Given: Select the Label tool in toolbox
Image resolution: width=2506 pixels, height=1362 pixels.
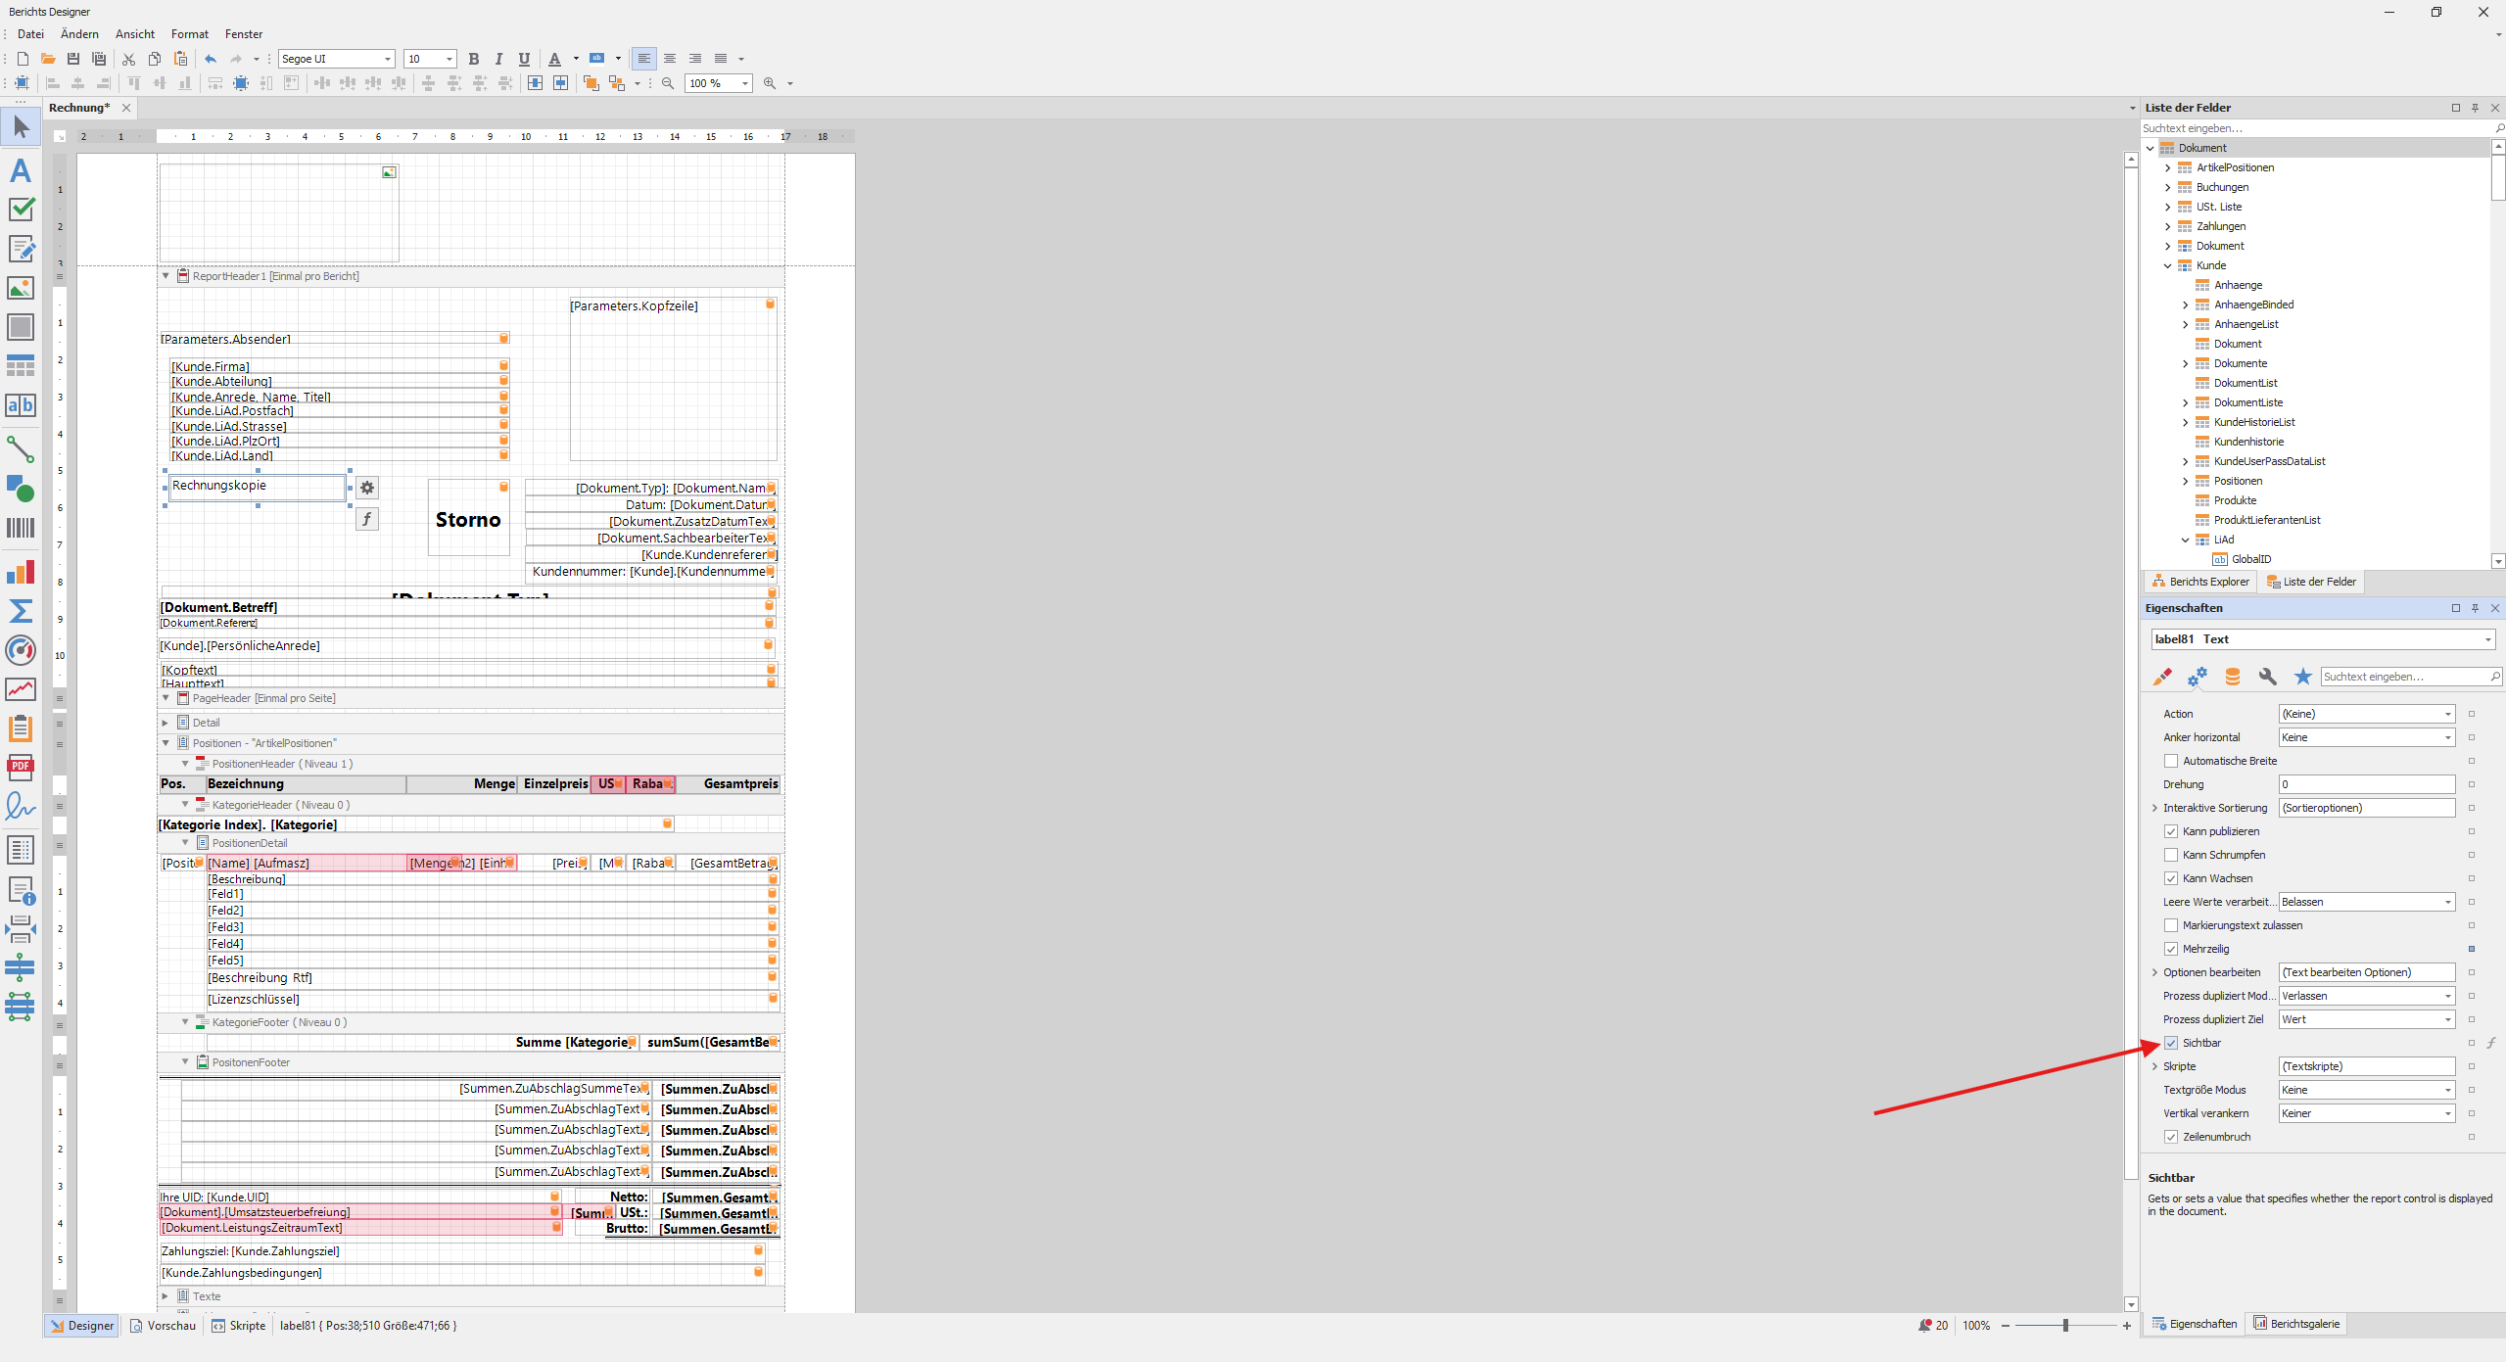Looking at the screenshot, I should click(x=21, y=170).
